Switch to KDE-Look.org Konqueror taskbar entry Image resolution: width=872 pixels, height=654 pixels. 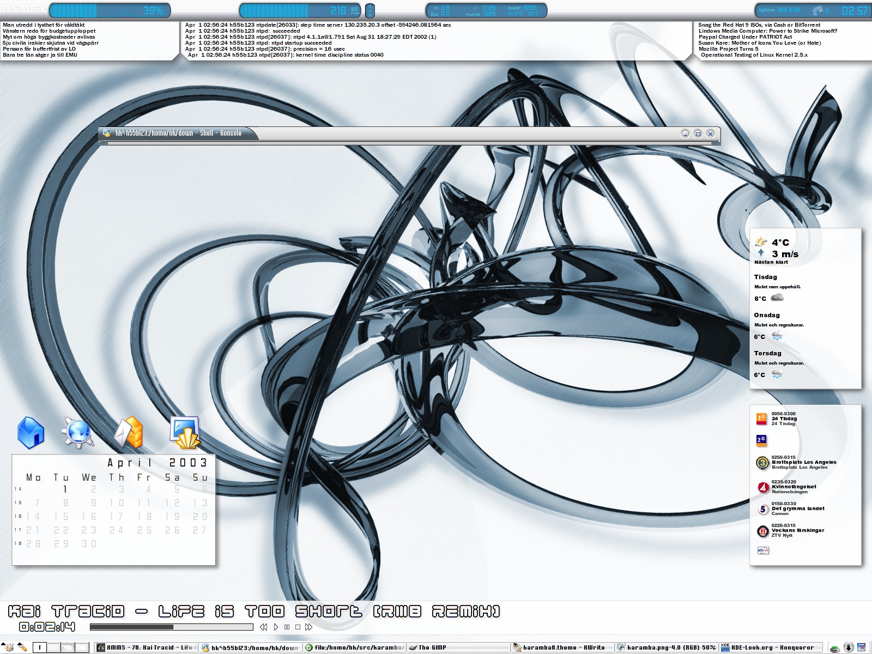(x=771, y=647)
